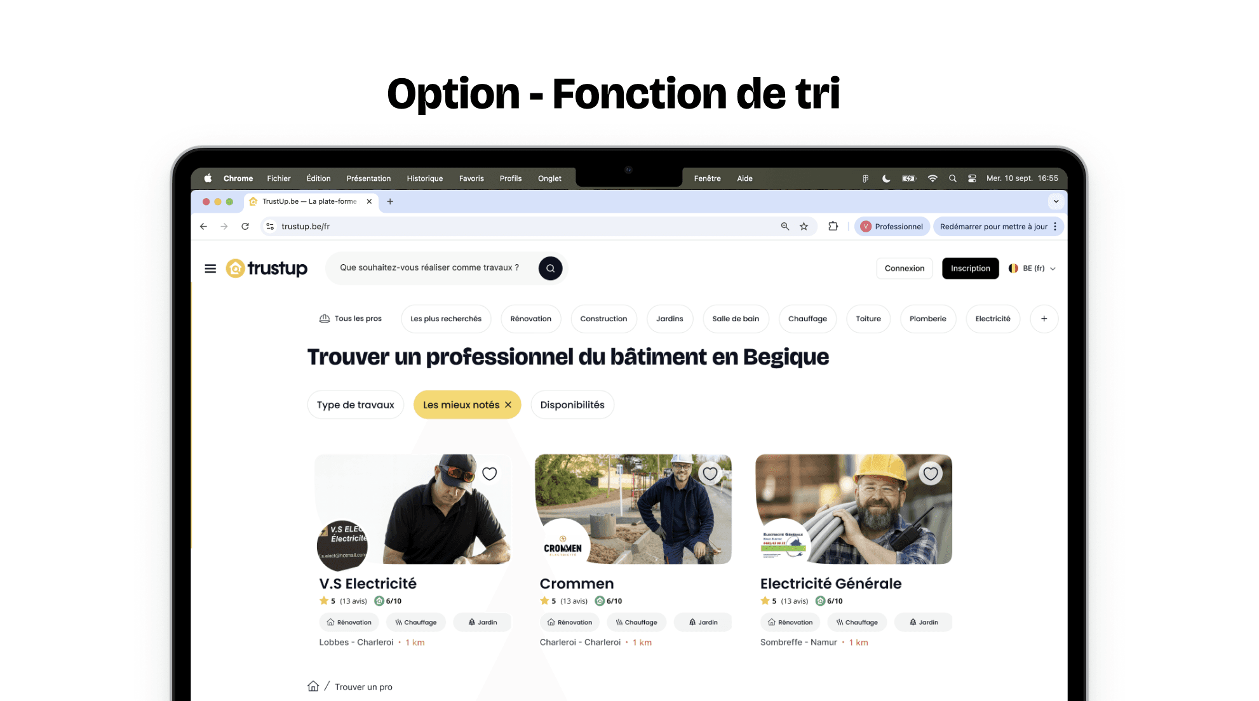This screenshot has width=1259, height=701.
Task: Open the Chrome extensions puzzle icon
Action: 833,227
